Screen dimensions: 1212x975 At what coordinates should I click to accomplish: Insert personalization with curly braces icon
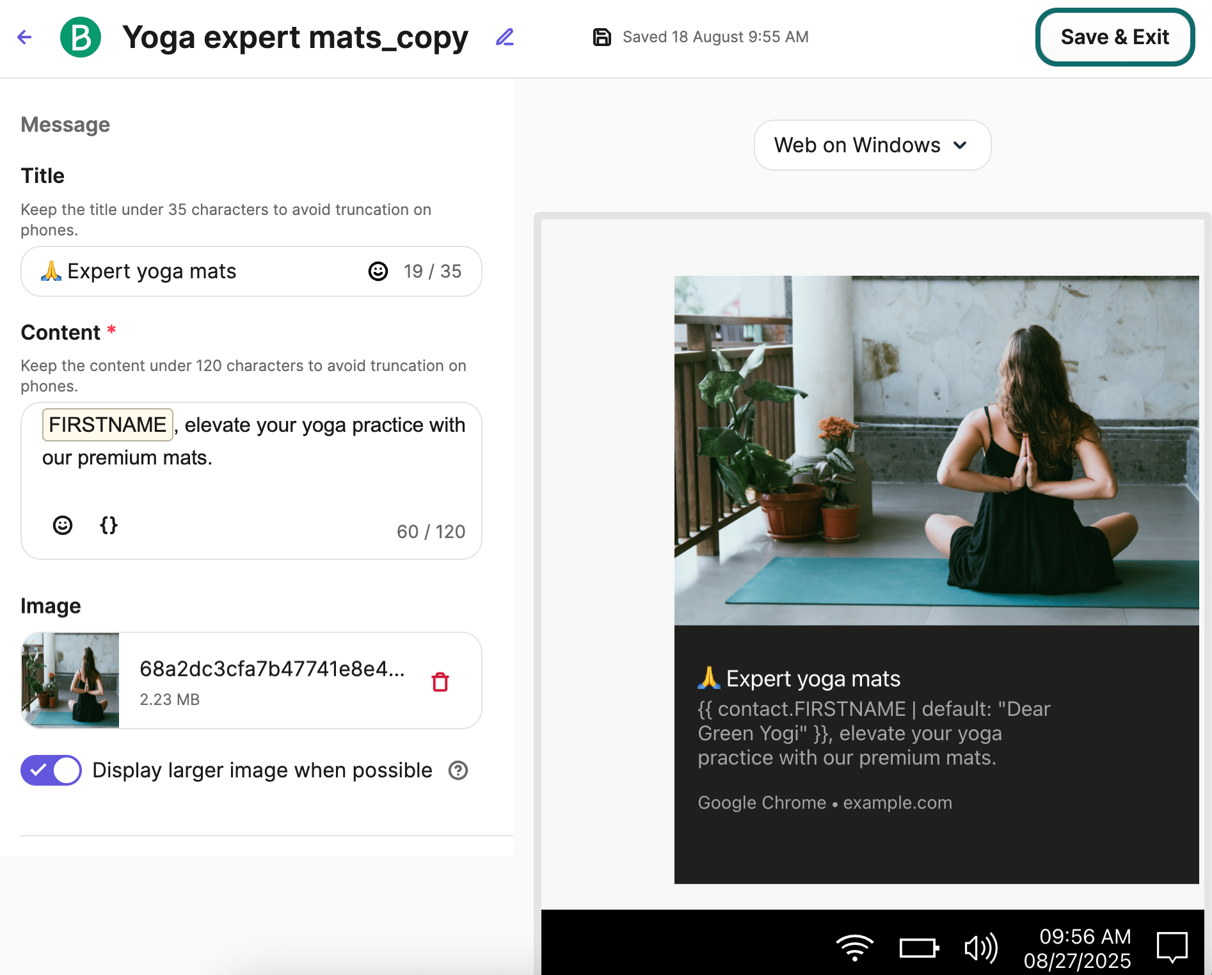click(109, 525)
